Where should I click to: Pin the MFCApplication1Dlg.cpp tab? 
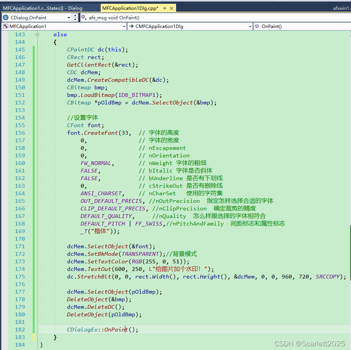165,8
